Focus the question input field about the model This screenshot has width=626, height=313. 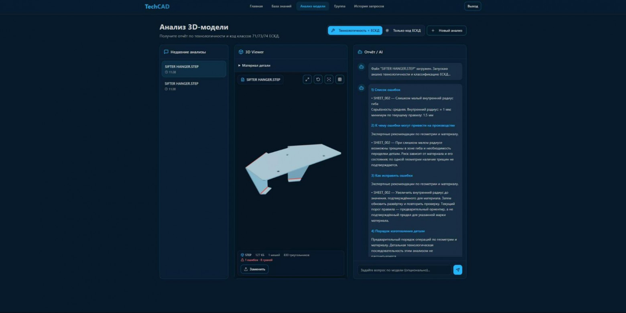coord(404,270)
